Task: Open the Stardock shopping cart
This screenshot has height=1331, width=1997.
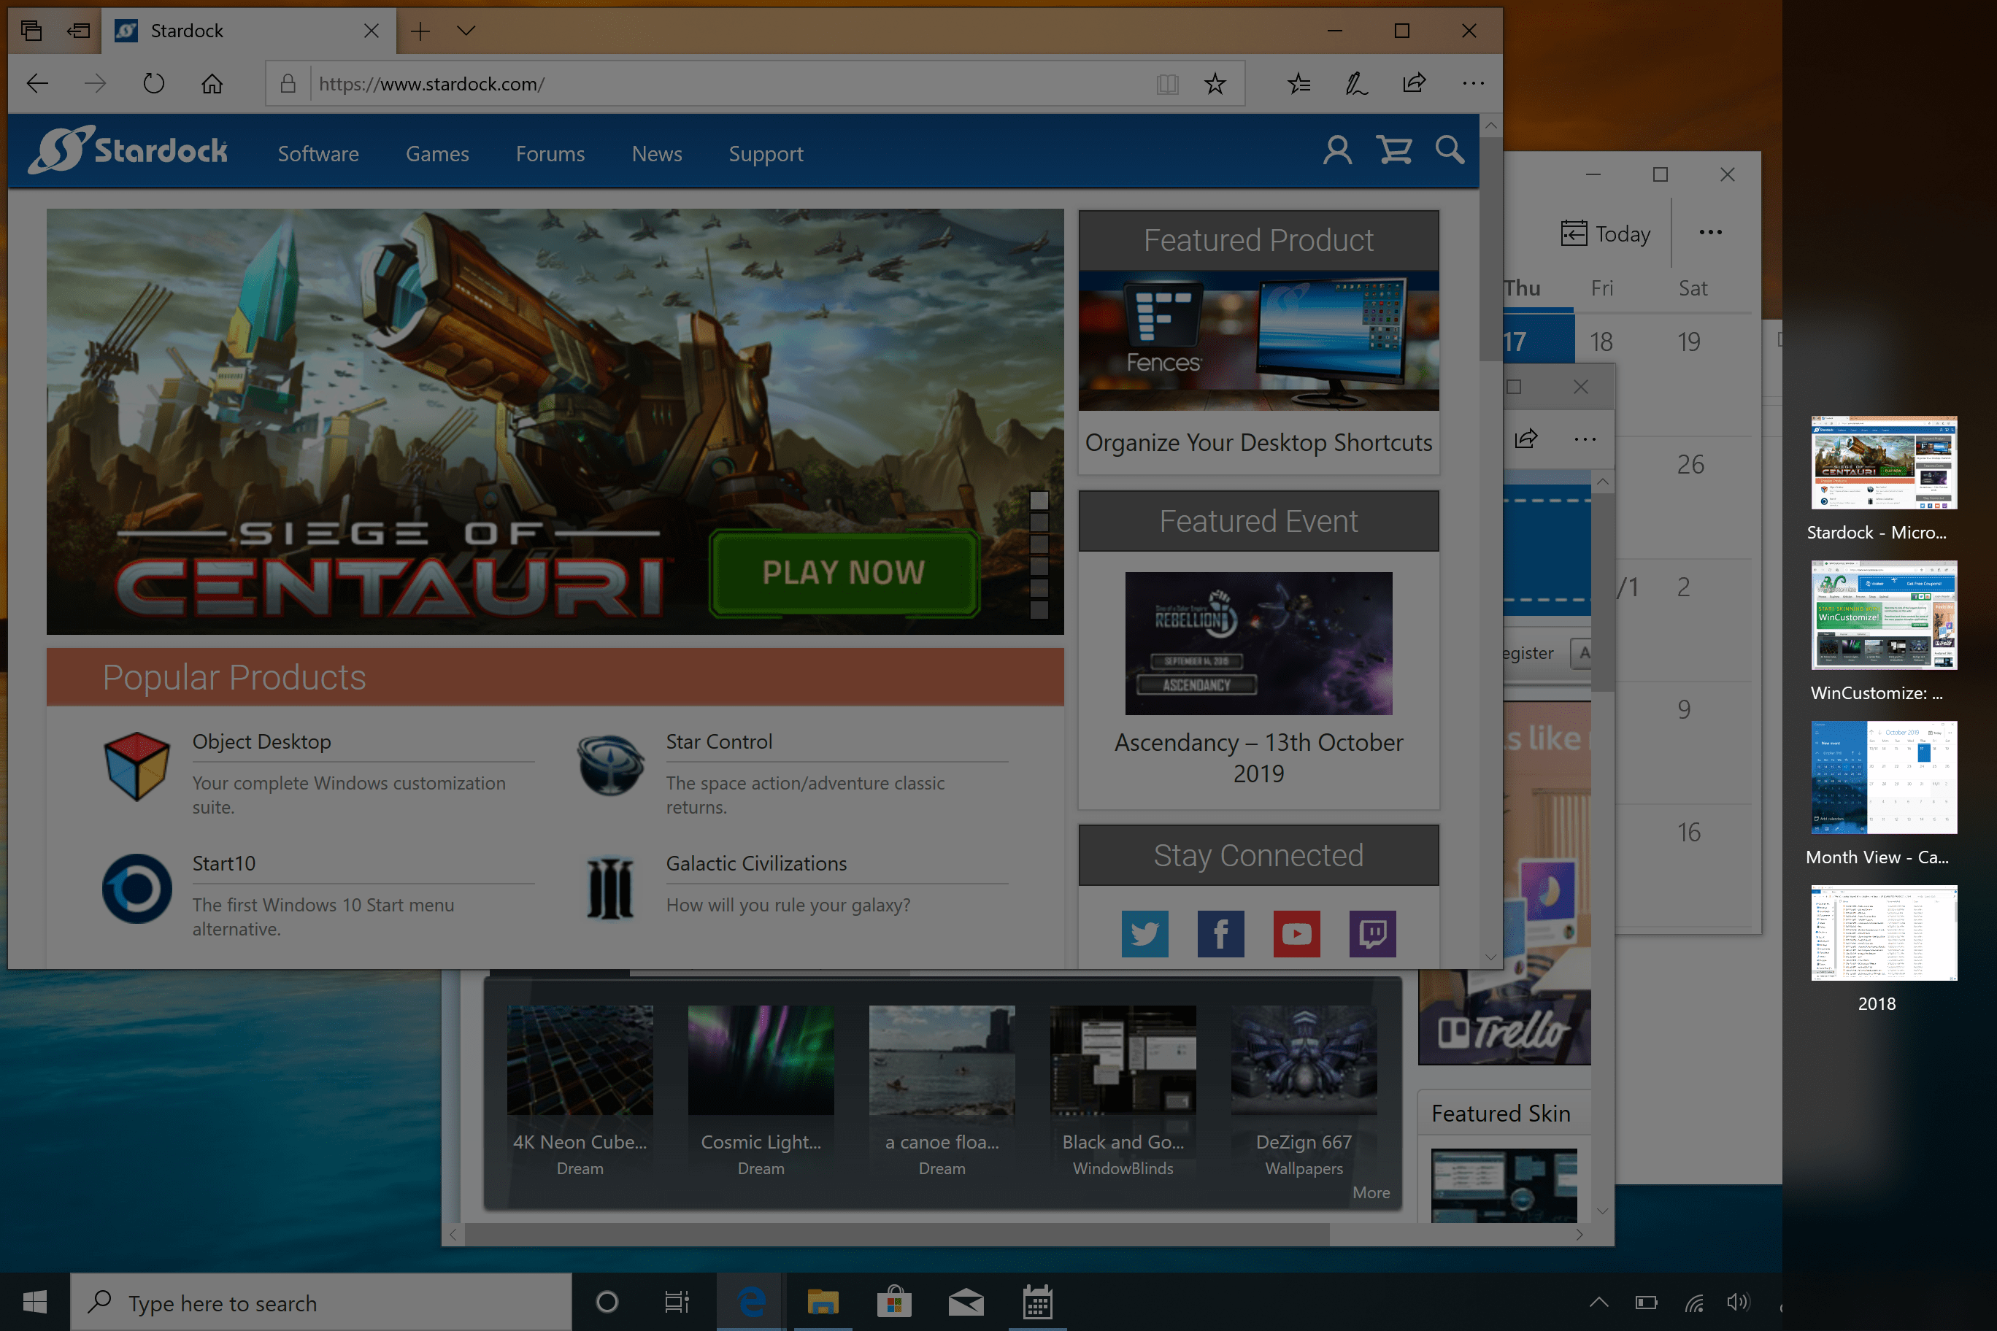Action: pos(1394,151)
